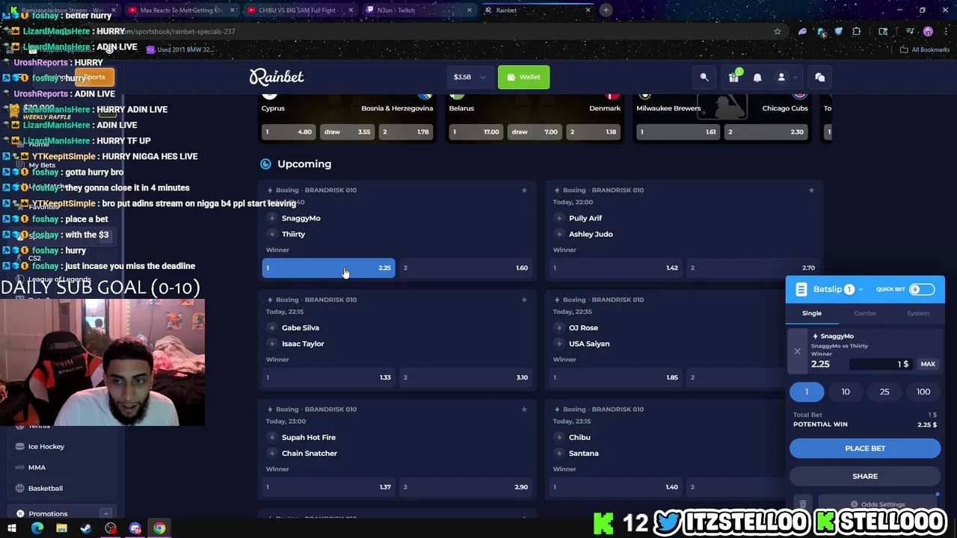Viewport: 957px width, 538px height.
Task: Click the Wallet button
Action: click(x=524, y=77)
